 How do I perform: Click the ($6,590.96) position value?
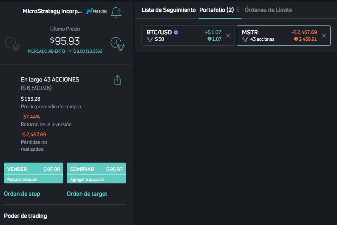[x=36, y=88]
